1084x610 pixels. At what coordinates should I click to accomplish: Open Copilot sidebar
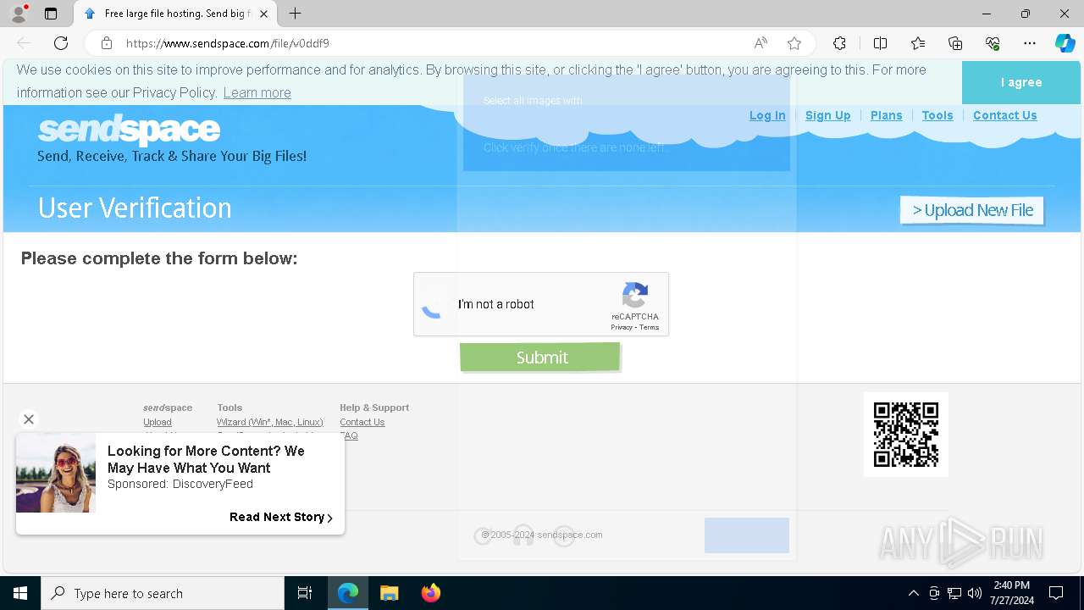click(x=1065, y=43)
